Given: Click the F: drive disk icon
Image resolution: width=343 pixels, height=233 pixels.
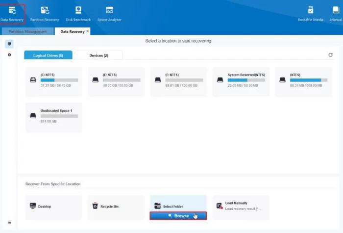Looking at the screenshot, I should pyautogui.click(x=158, y=79).
